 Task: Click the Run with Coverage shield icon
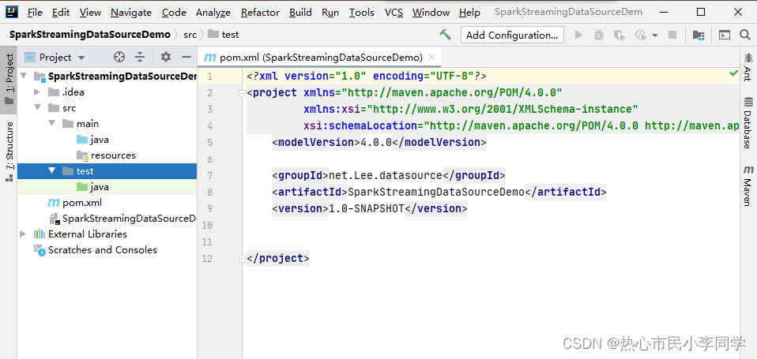point(619,35)
